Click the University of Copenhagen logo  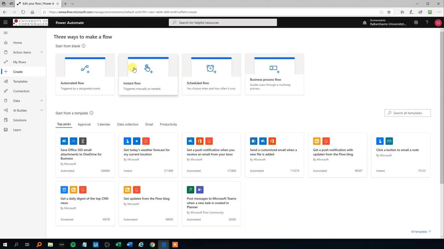(x=31, y=22)
